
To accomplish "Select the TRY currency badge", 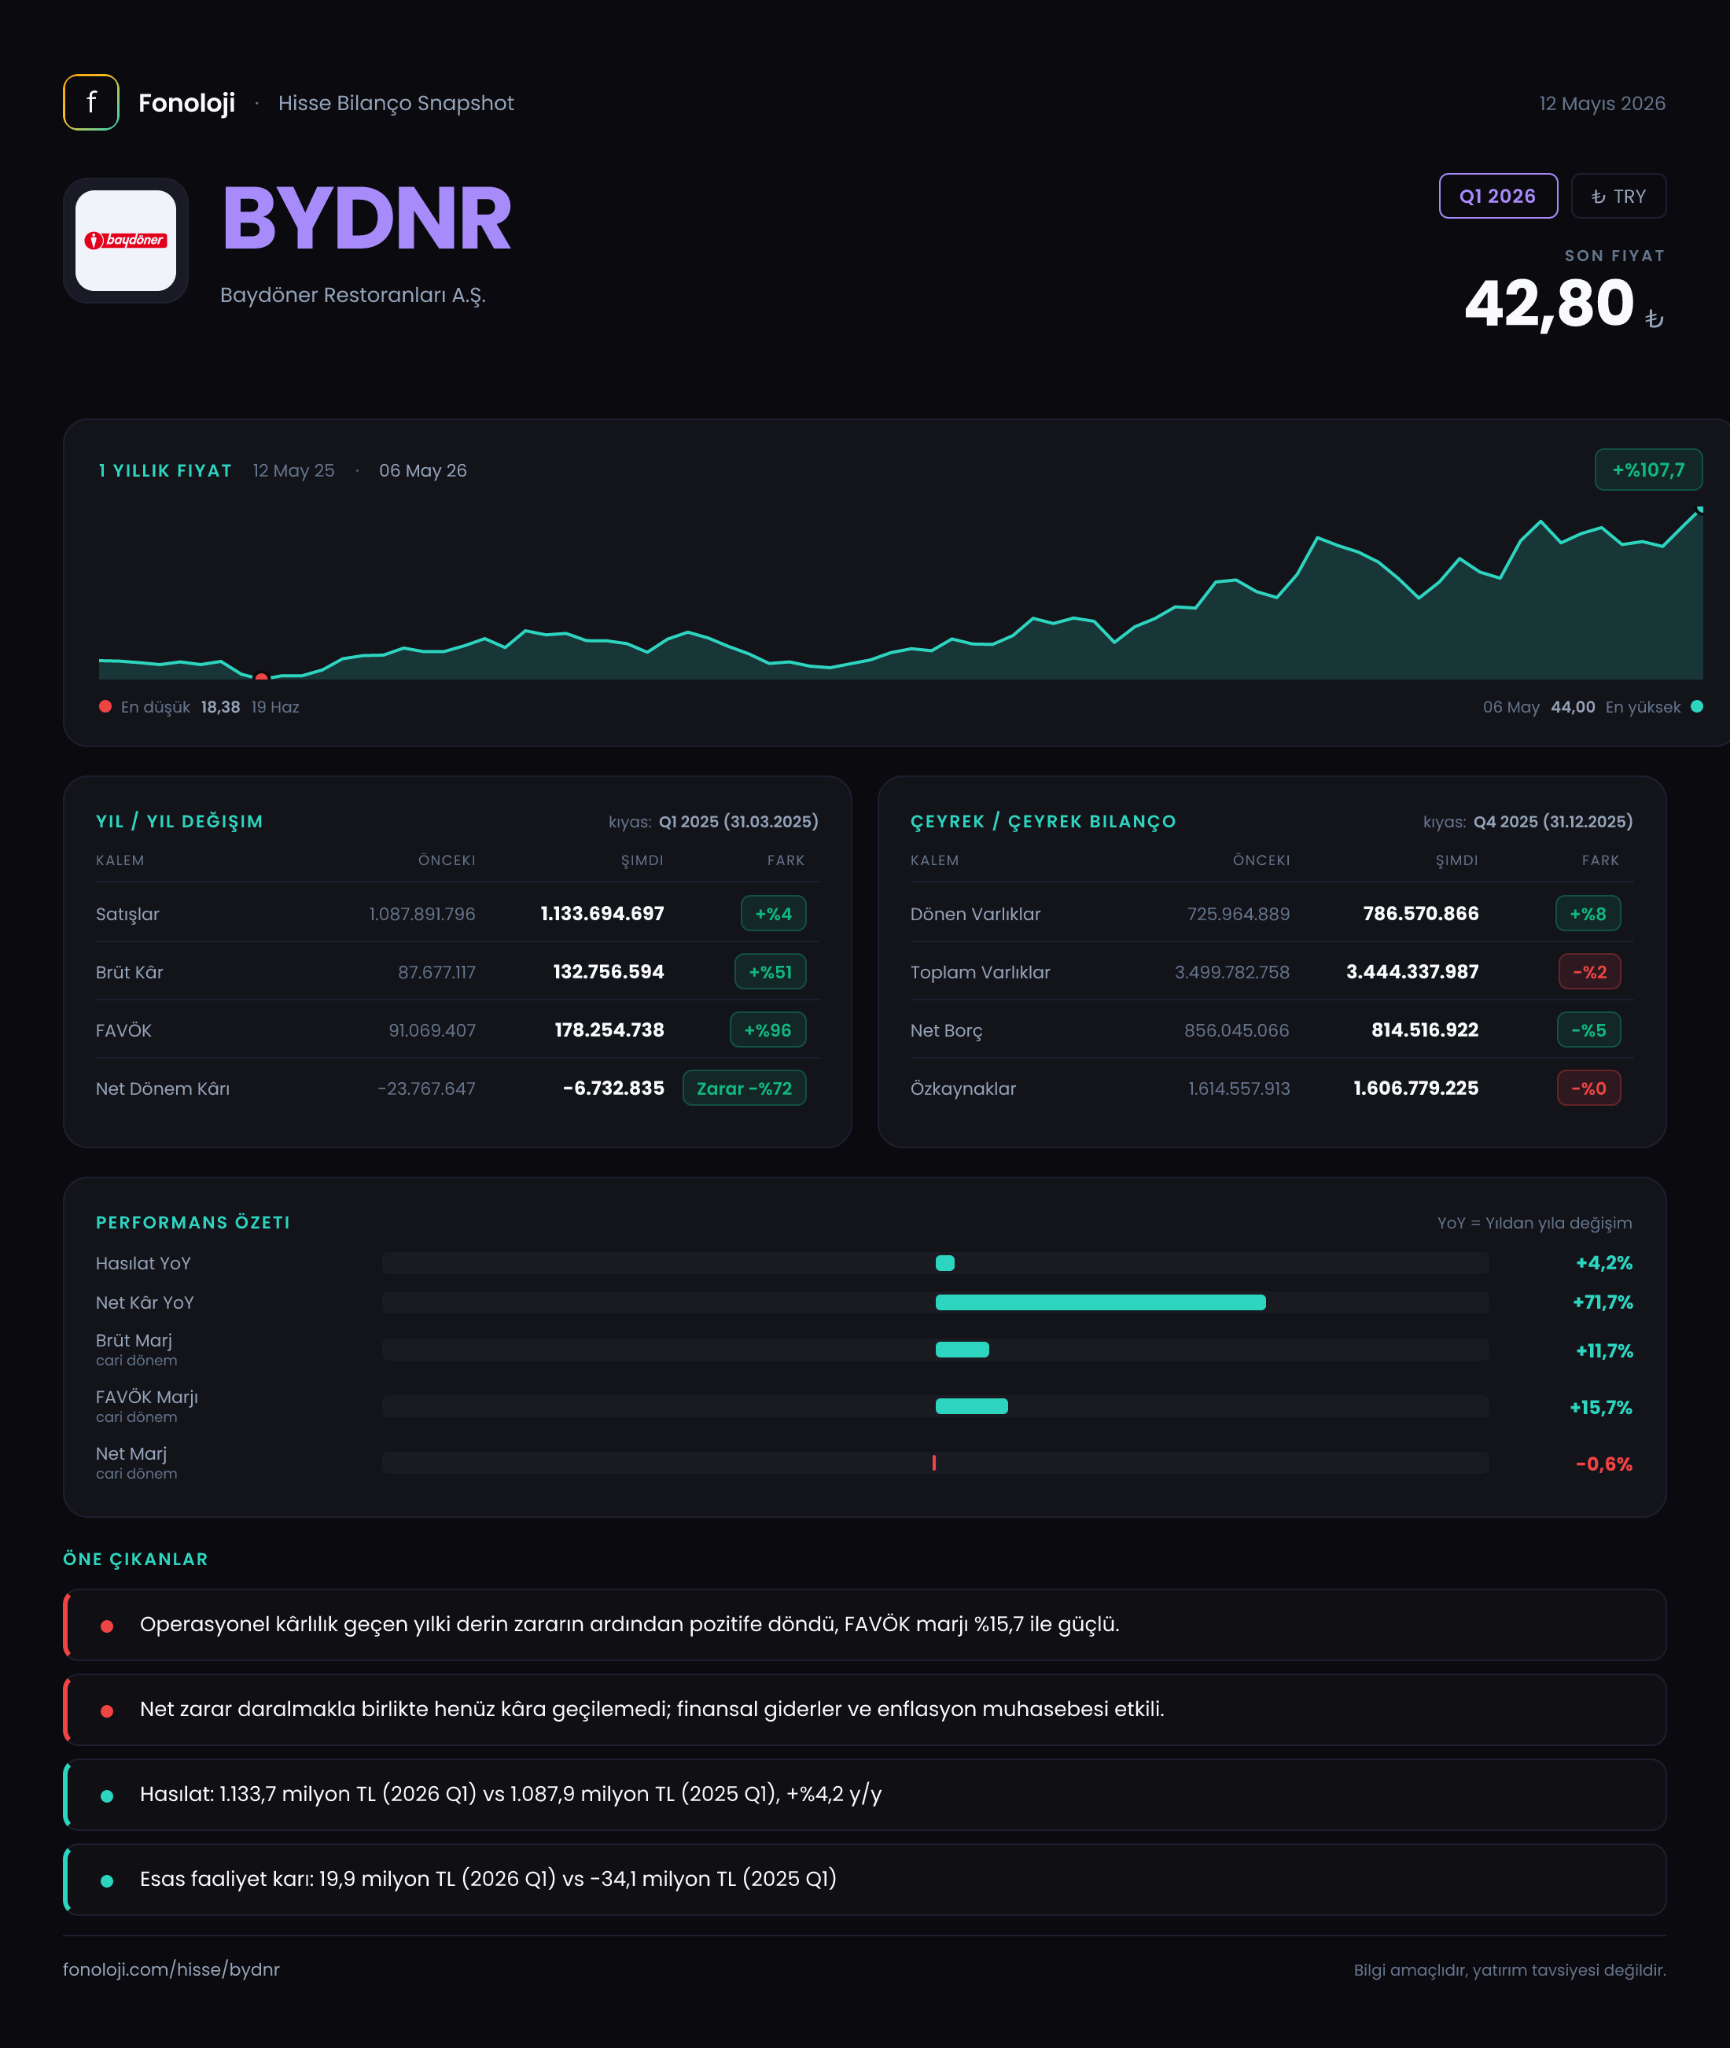I will 1618,196.
